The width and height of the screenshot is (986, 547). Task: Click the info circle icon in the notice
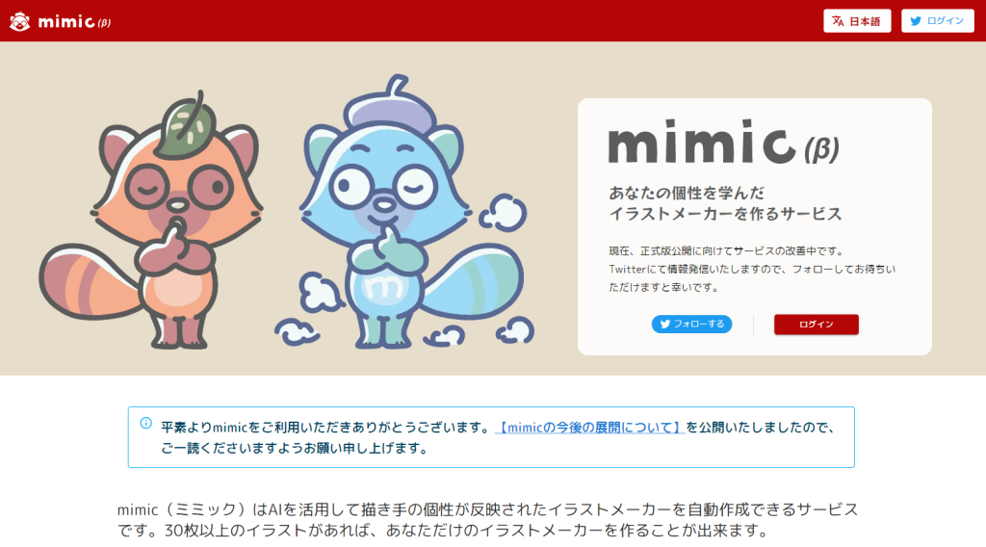coord(146,423)
